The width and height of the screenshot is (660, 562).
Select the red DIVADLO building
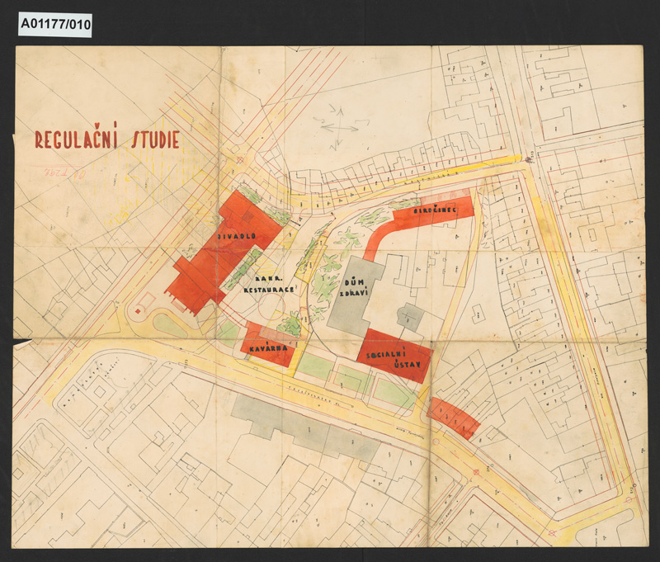tap(223, 253)
